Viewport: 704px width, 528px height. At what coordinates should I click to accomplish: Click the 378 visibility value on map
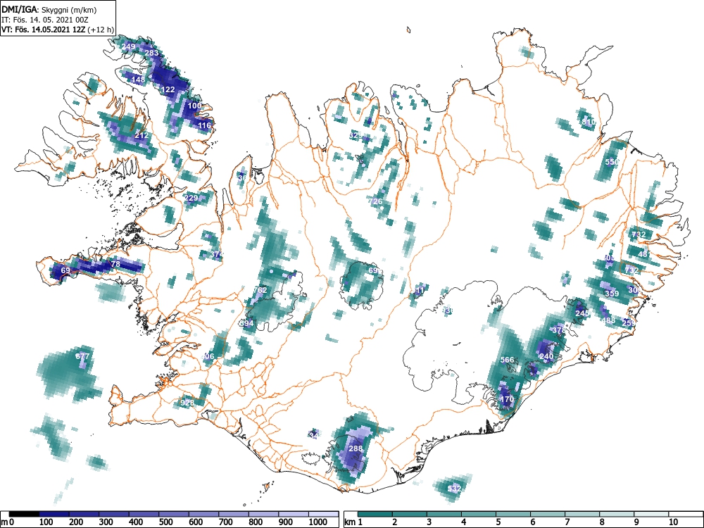click(559, 330)
